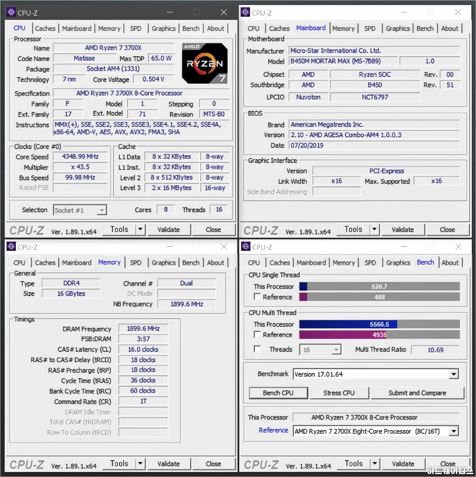Click the Multi Thread Ratio value 10.69
The height and width of the screenshot is (477, 476).
coord(435,350)
